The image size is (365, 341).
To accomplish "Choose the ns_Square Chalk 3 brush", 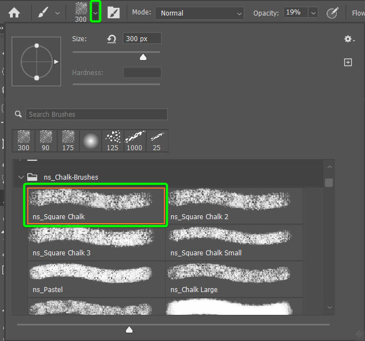I will (96, 243).
